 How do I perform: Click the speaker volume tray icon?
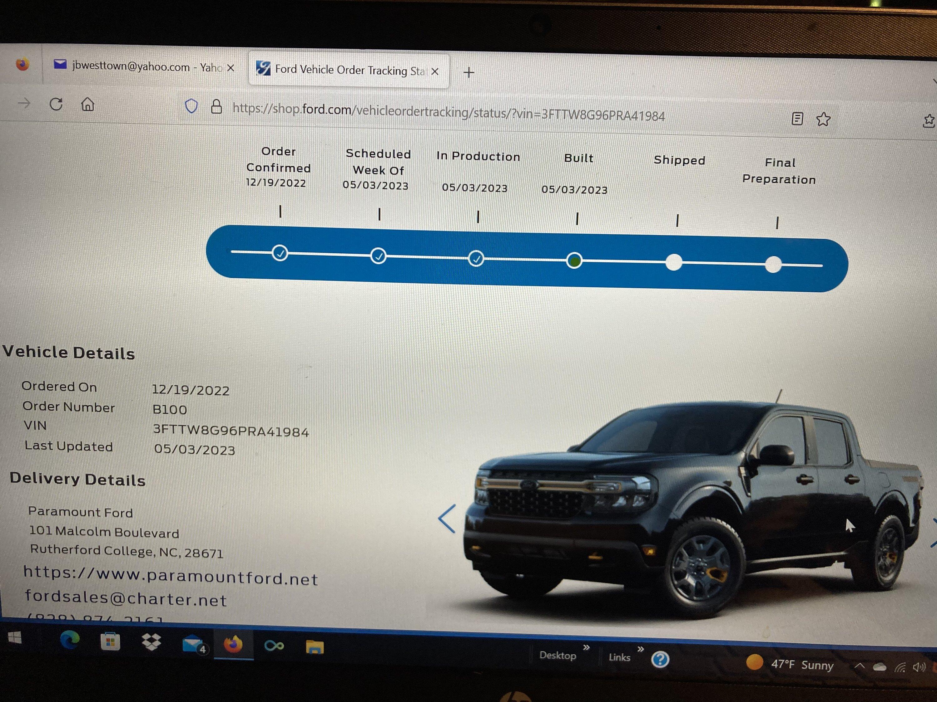[919, 668]
